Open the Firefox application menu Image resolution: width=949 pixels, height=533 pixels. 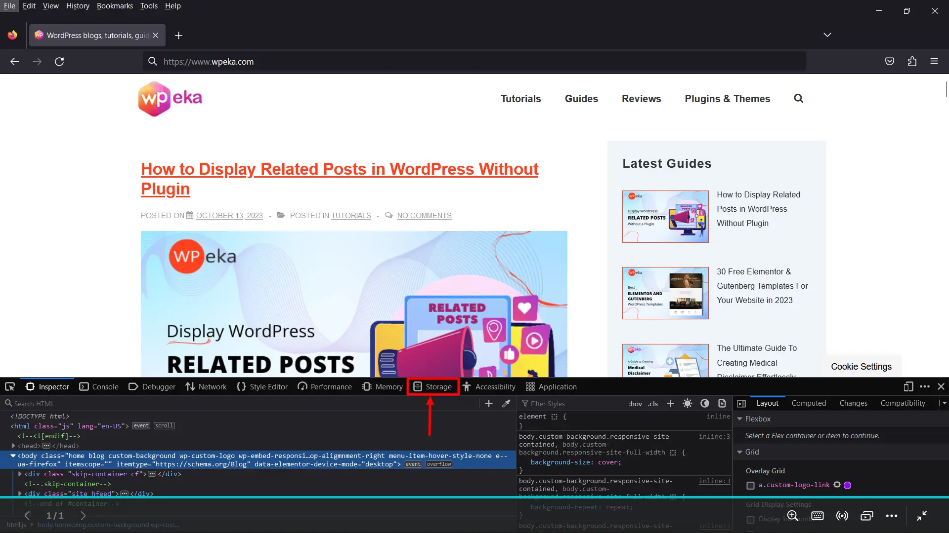tap(934, 62)
